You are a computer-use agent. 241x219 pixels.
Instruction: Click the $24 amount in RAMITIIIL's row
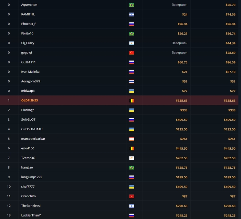(x=185, y=14)
